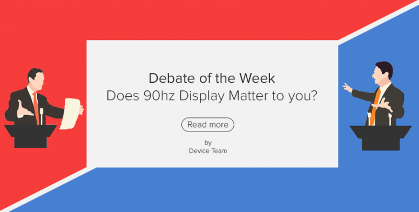The image size is (419, 212).
Task: Click the left debater in black suit
Action: point(35,97)
